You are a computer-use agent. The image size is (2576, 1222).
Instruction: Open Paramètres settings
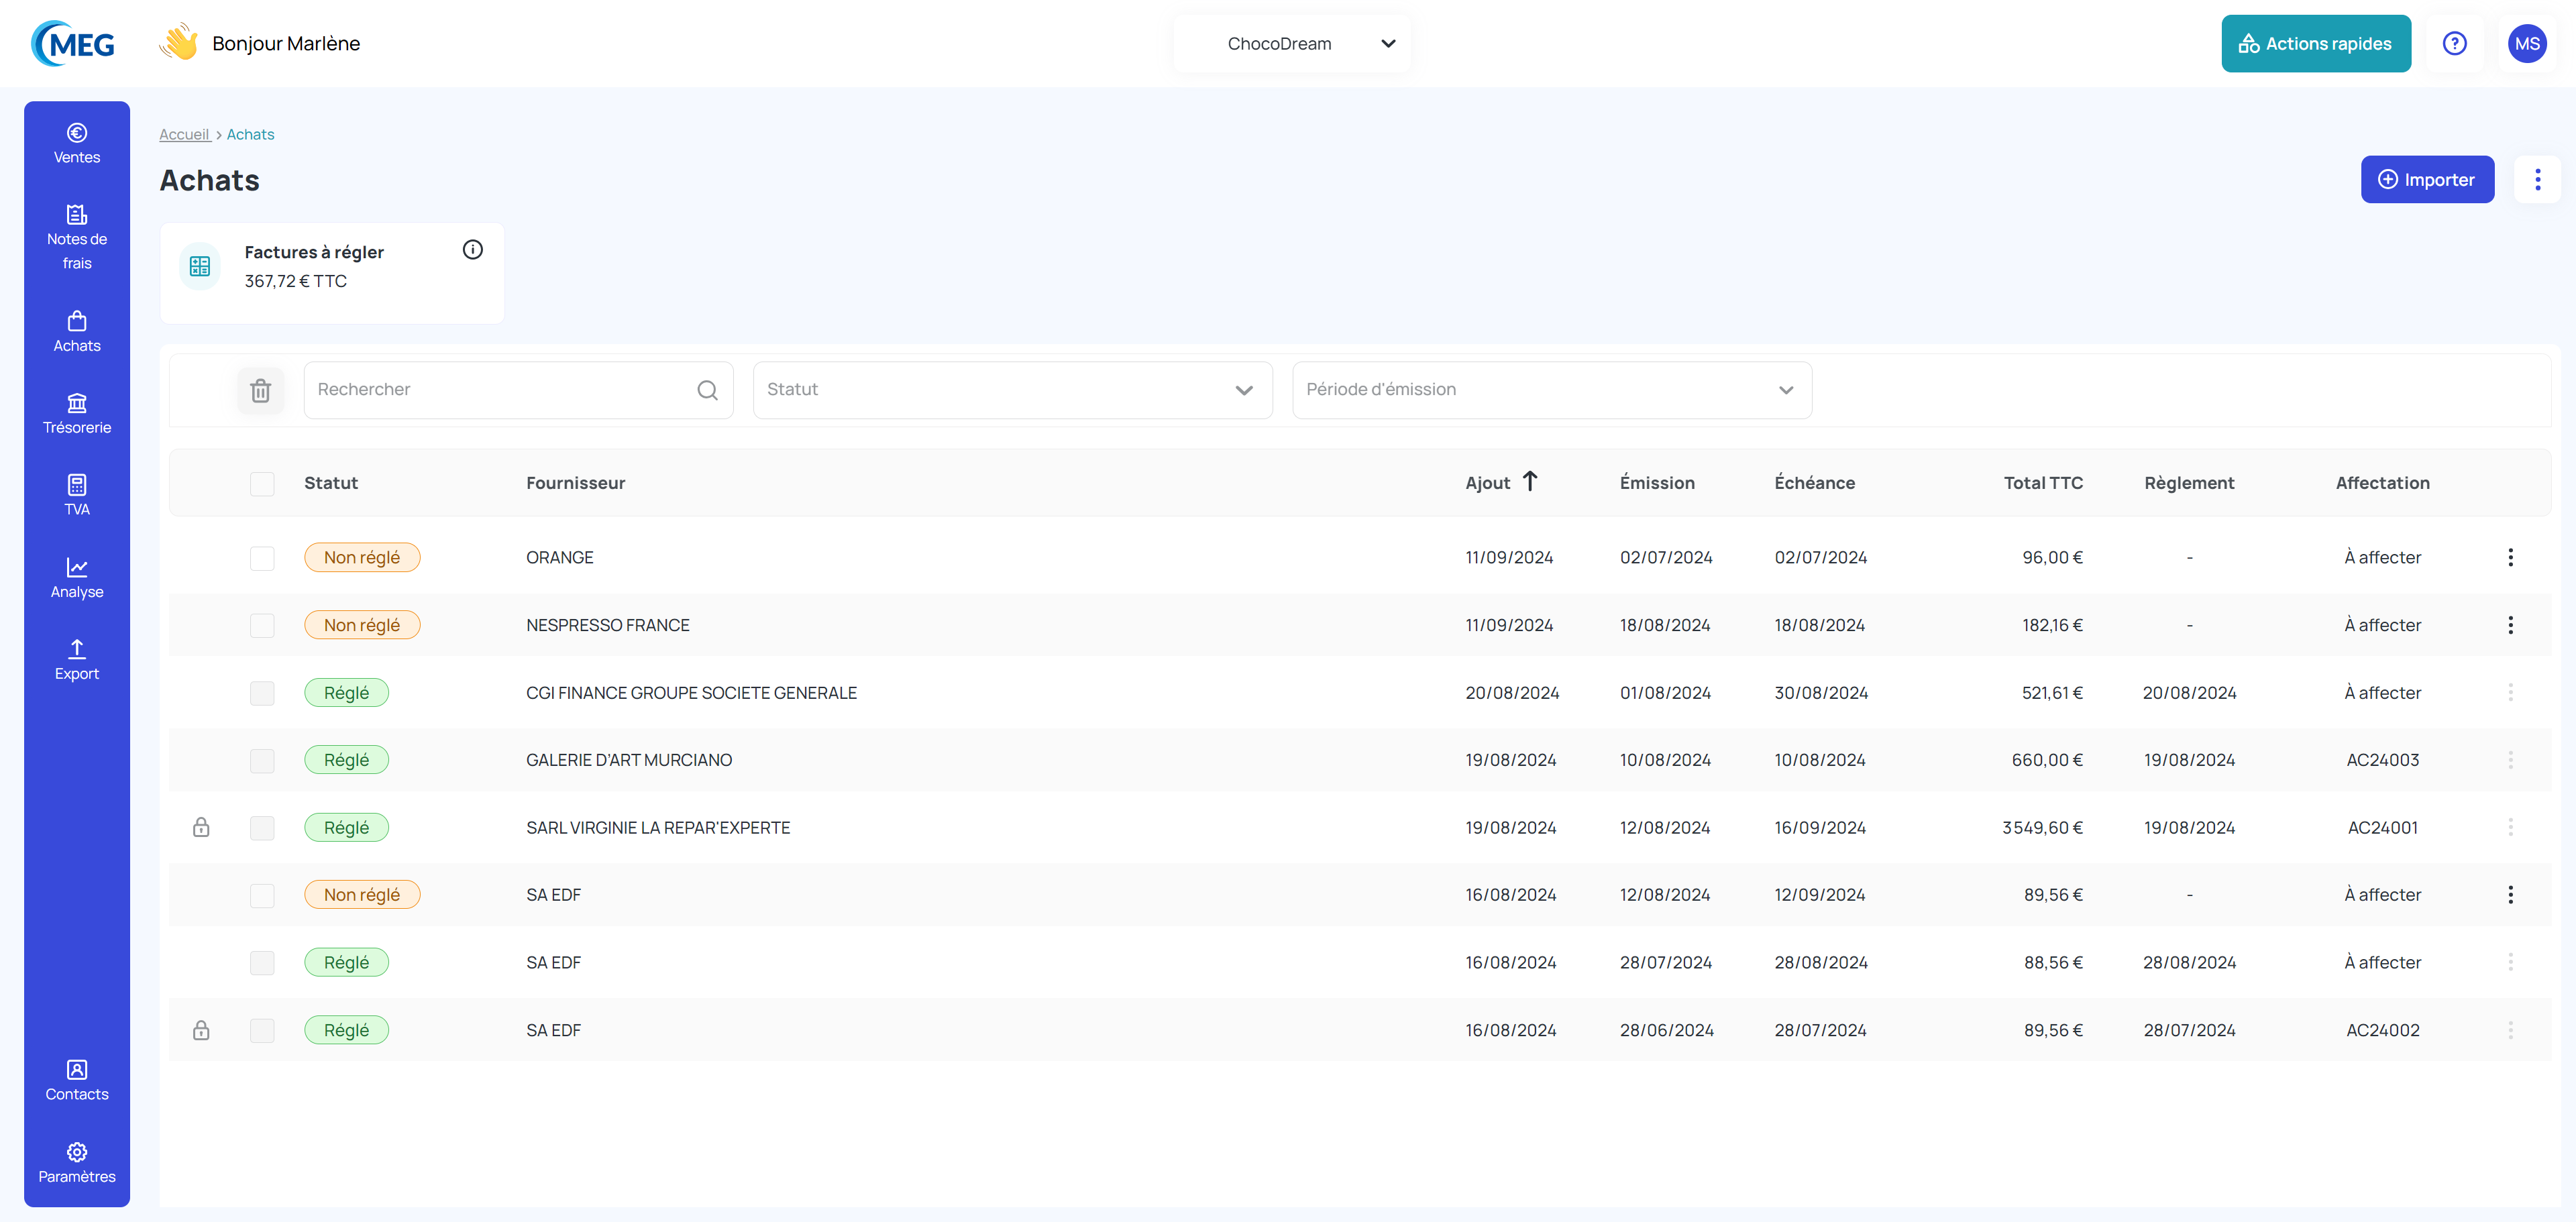pyautogui.click(x=77, y=1163)
